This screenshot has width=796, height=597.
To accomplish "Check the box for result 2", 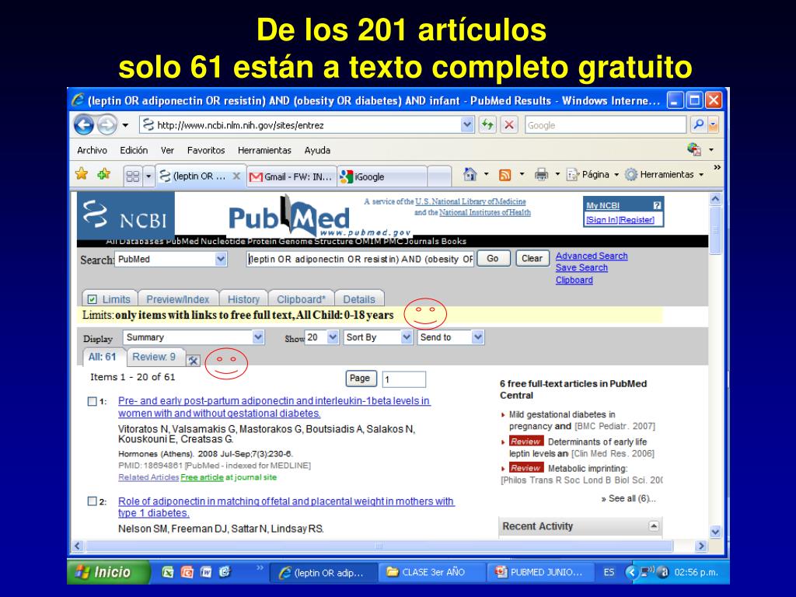I will (x=92, y=501).
